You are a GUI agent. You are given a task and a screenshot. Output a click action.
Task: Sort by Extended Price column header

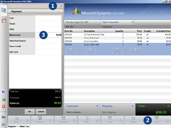click(x=163, y=31)
